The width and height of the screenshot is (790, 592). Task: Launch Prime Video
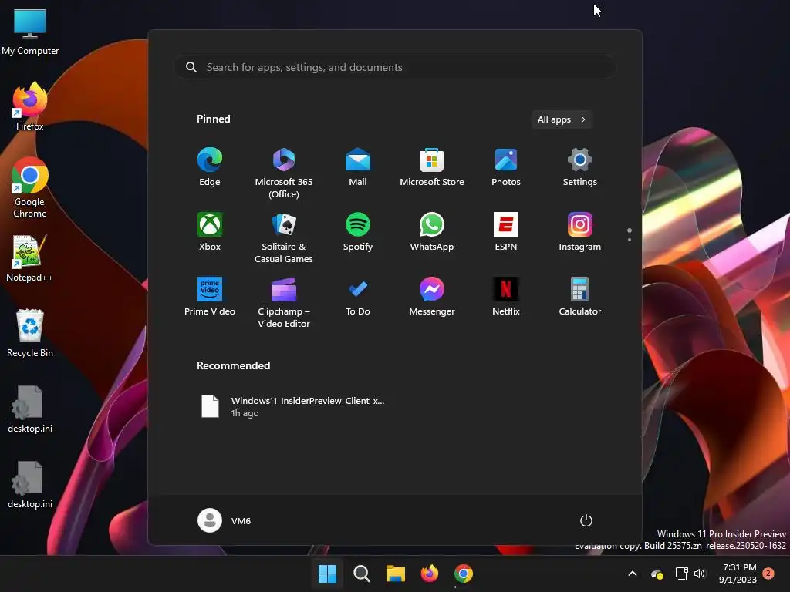[210, 297]
